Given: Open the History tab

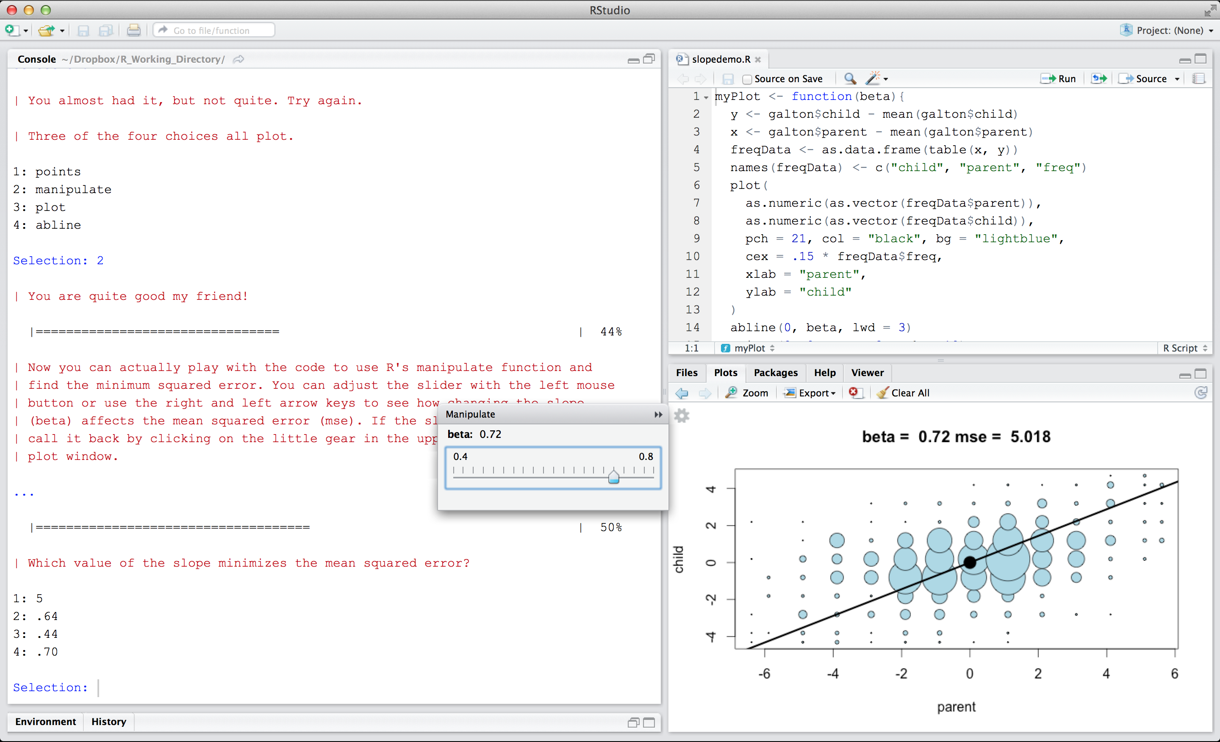Looking at the screenshot, I should 108,721.
